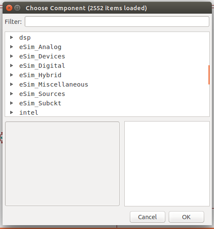Screen dimensions: 214x229
Task: Select the eSim_Sources library label
Action: coord(42,94)
